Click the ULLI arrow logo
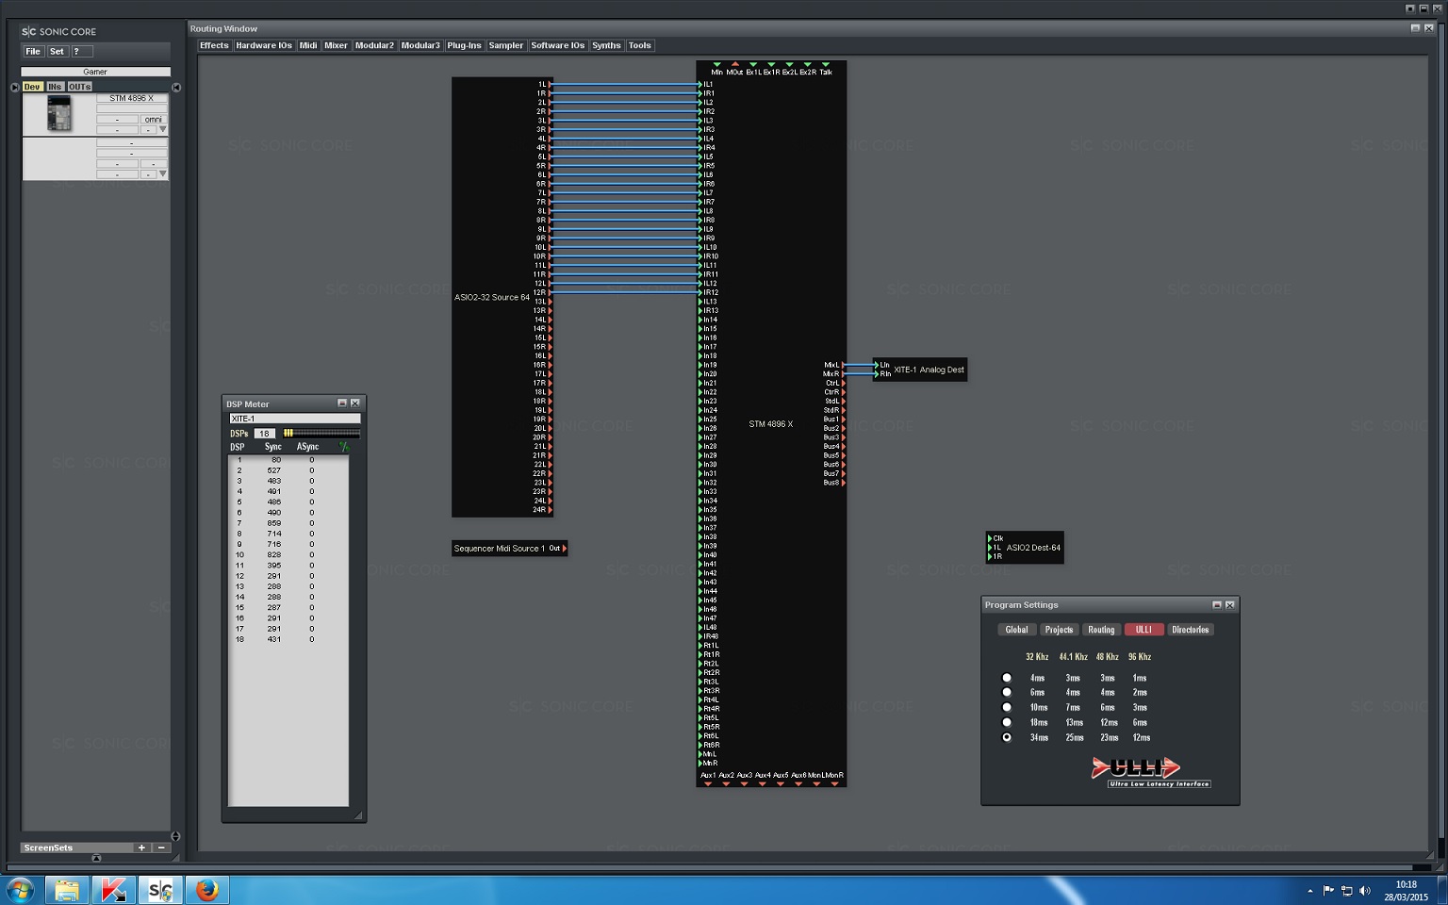Viewport: 1448px width, 905px height. pyautogui.click(x=1136, y=767)
